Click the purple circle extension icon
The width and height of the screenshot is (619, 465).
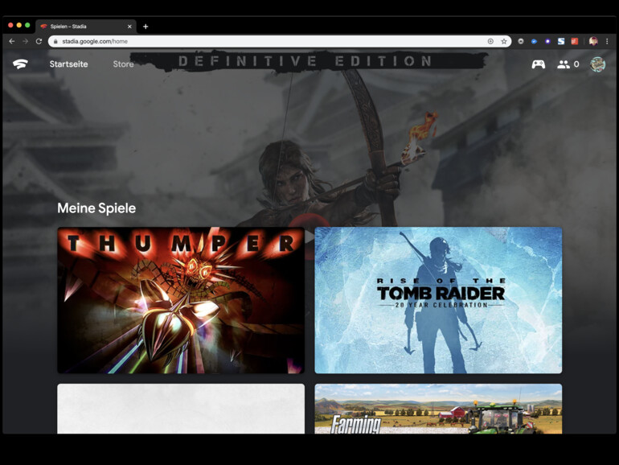click(547, 41)
